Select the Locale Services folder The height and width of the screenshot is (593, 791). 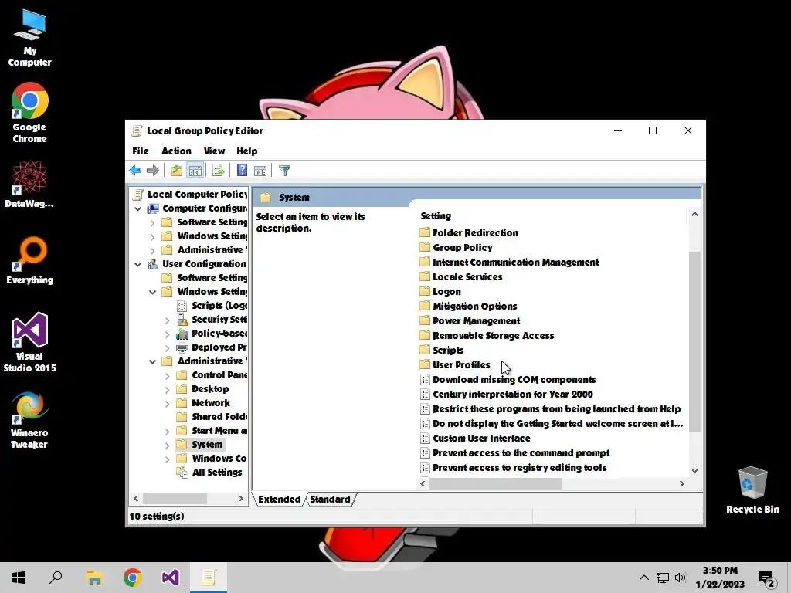pyautogui.click(x=467, y=277)
